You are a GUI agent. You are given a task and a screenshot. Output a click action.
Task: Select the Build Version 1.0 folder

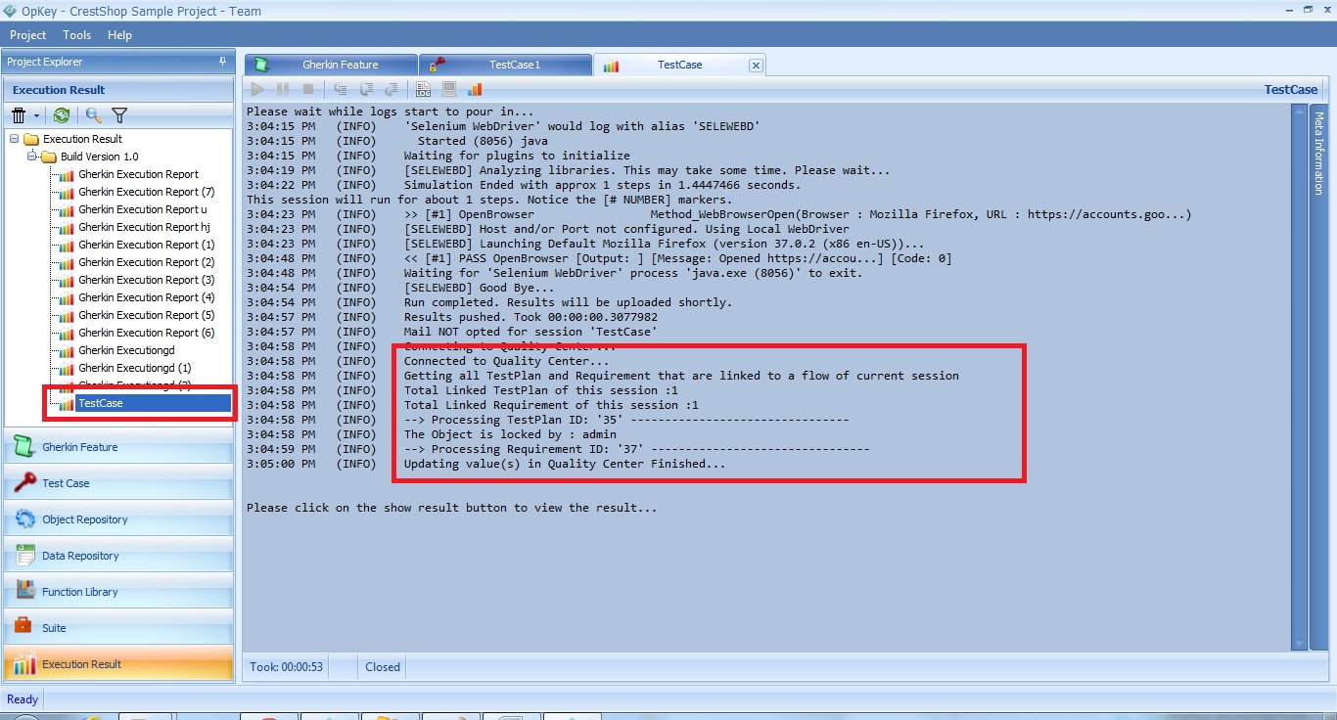(99, 157)
